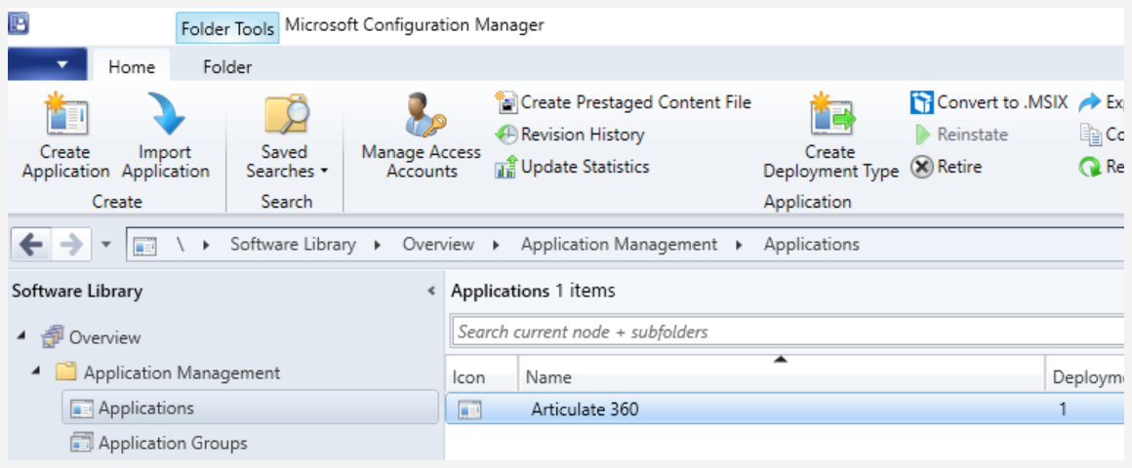Open the Saved Searches folder icon
The width and height of the screenshot is (1132, 468).
287,115
